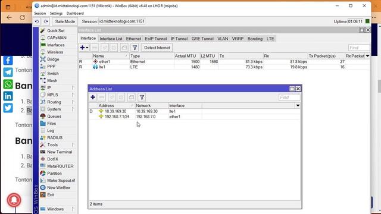Open Mesh menu
381x214 pixels.
pyautogui.click(x=52, y=81)
